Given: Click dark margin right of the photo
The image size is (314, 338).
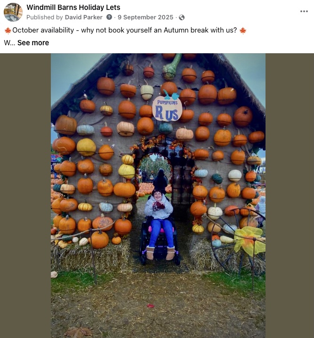Looking at the screenshot, I should (x=290, y=196).
